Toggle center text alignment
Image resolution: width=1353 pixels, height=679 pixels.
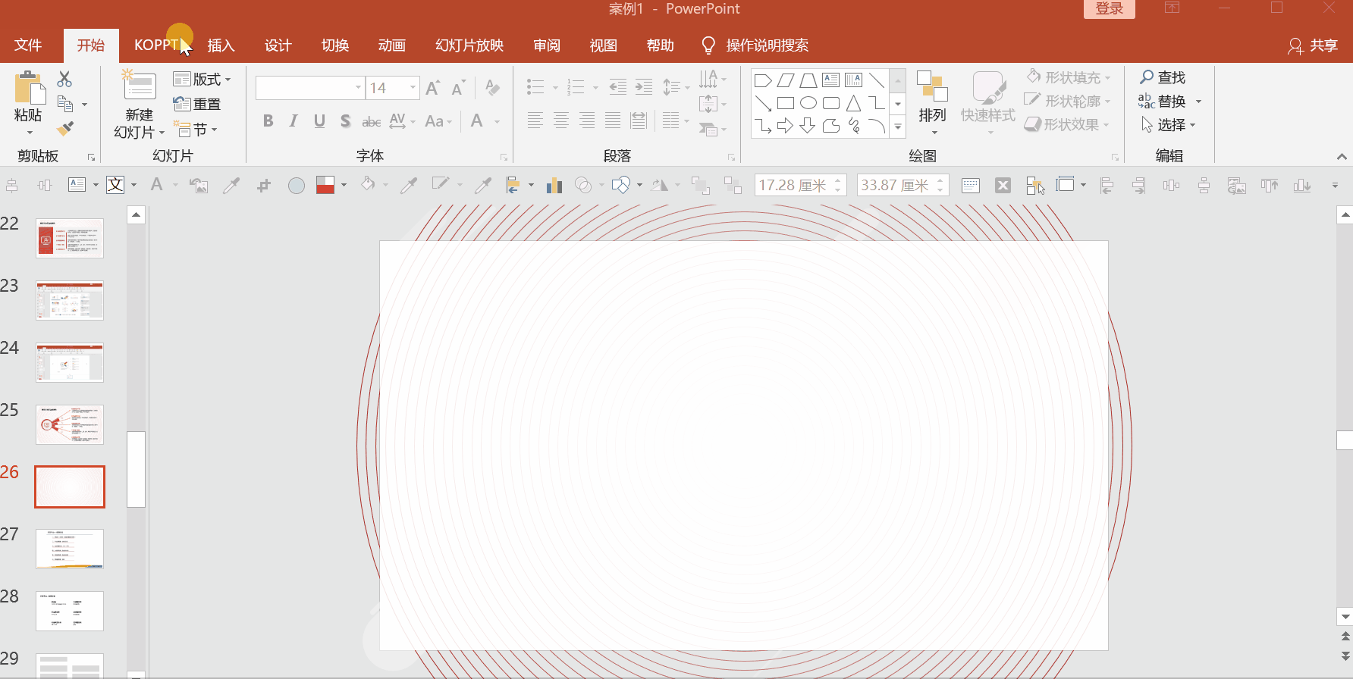tap(561, 120)
